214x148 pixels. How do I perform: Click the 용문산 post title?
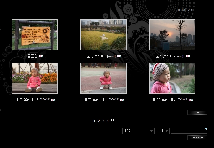pos(33,56)
